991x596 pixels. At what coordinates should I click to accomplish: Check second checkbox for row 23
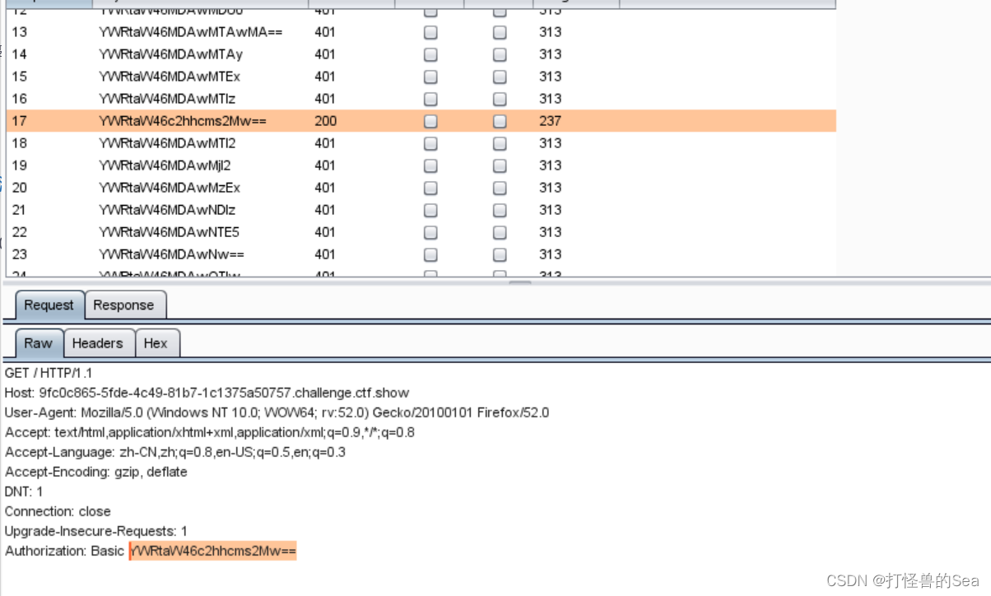(x=499, y=254)
